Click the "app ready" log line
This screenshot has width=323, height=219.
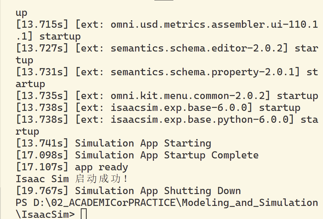[x=72, y=167]
